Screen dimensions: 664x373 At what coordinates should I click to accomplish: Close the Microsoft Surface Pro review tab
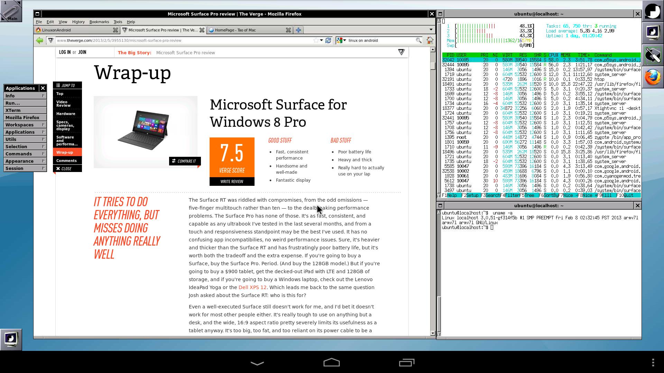click(x=202, y=30)
